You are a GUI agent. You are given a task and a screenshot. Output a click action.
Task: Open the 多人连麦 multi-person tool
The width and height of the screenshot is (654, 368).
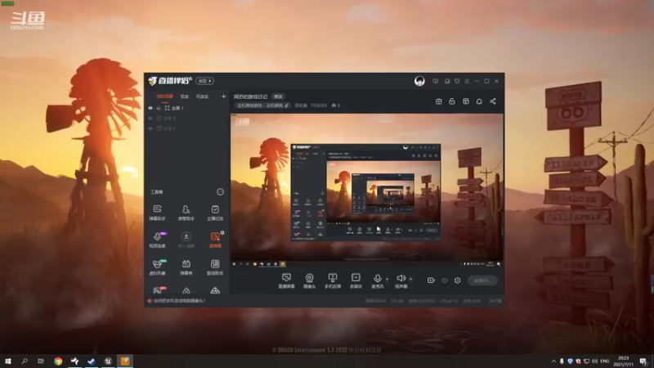[x=186, y=240]
